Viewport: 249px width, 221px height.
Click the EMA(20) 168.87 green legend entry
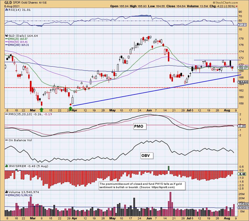point(16,39)
